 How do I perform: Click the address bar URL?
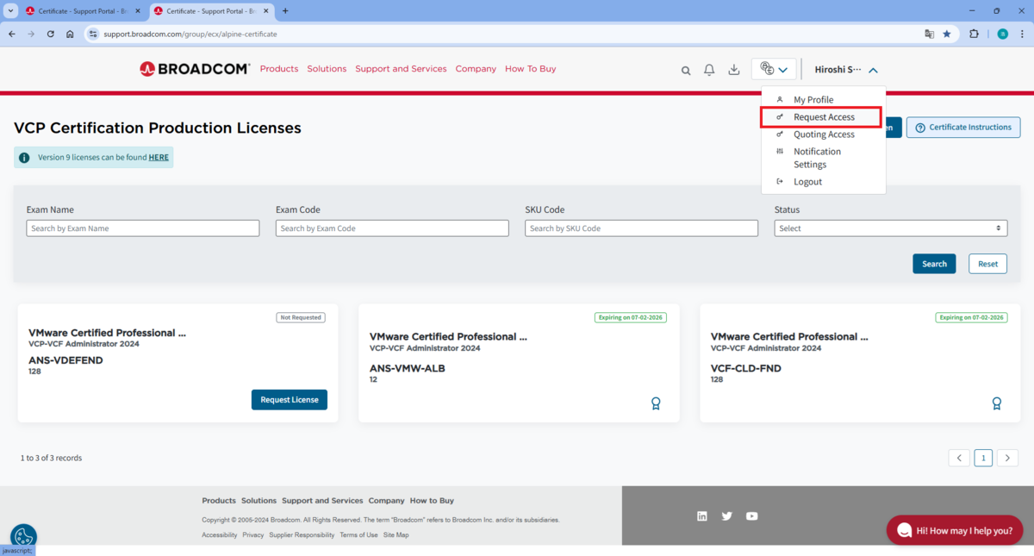(x=190, y=34)
